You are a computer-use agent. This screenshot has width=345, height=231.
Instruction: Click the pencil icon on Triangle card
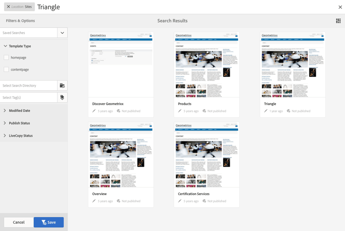pyautogui.click(x=265, y=111)
